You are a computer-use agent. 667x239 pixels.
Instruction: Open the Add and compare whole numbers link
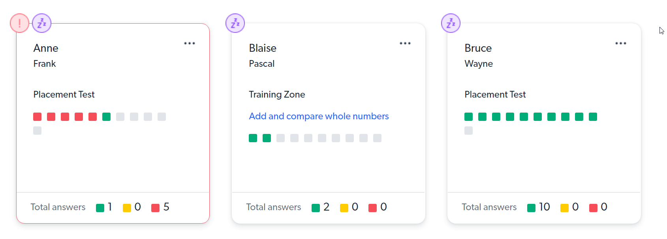click(319, 116)
